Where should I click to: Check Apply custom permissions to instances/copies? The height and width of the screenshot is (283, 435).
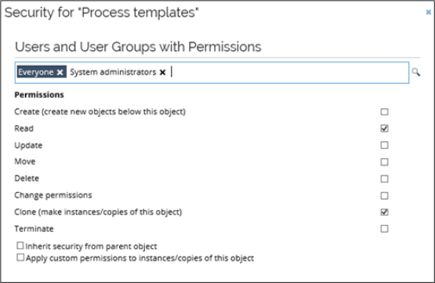click(x=20, y=257)
